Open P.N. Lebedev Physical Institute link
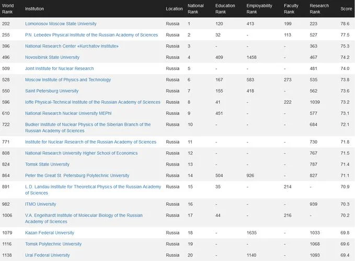Image resolution: width=355 pixels, height=261 pixels. coord(91,35)
